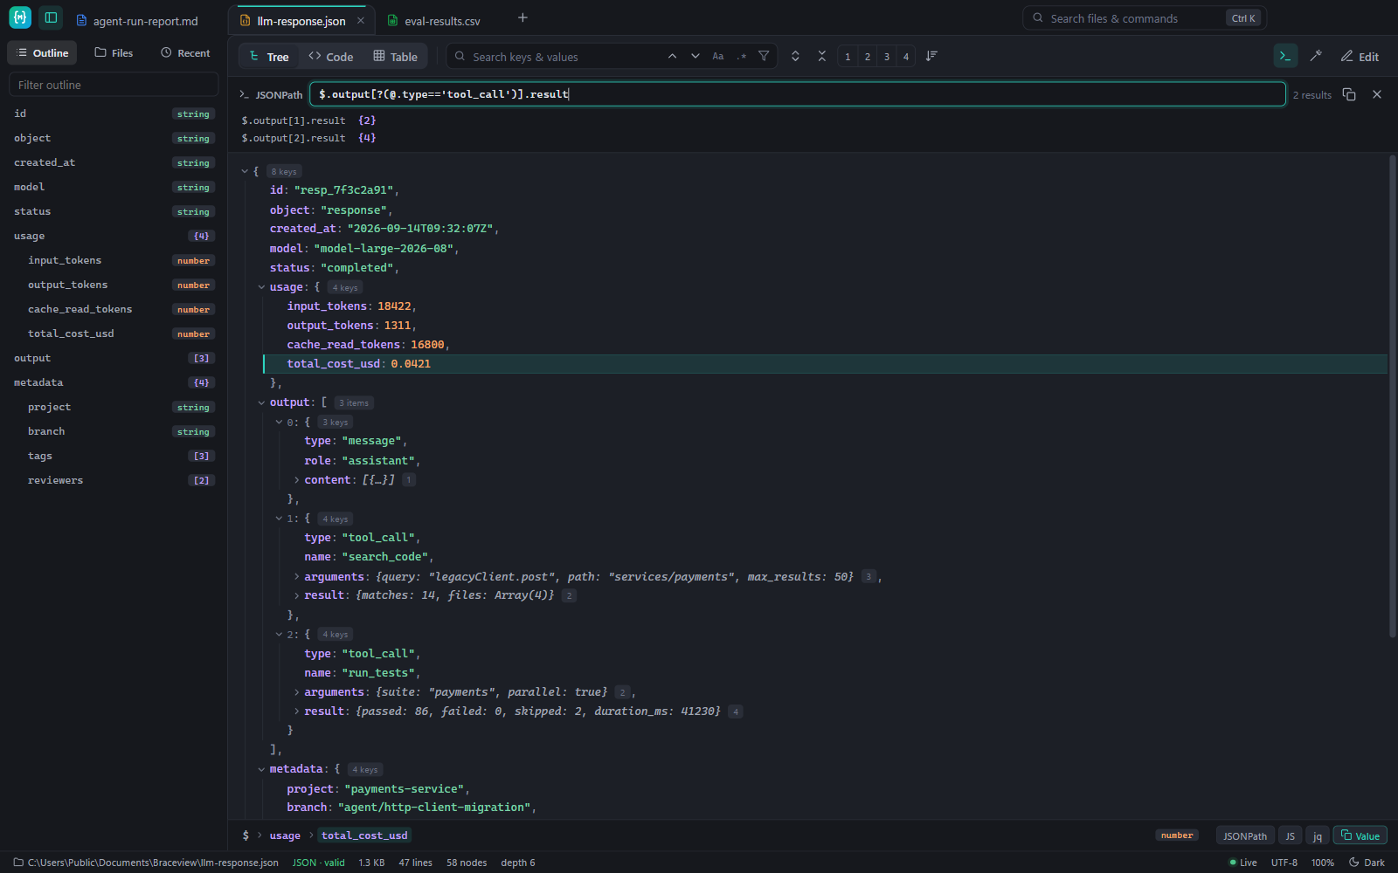Expand run_tests arguments node
This screenshot has height=873, width=1398.
pos(296,692)
